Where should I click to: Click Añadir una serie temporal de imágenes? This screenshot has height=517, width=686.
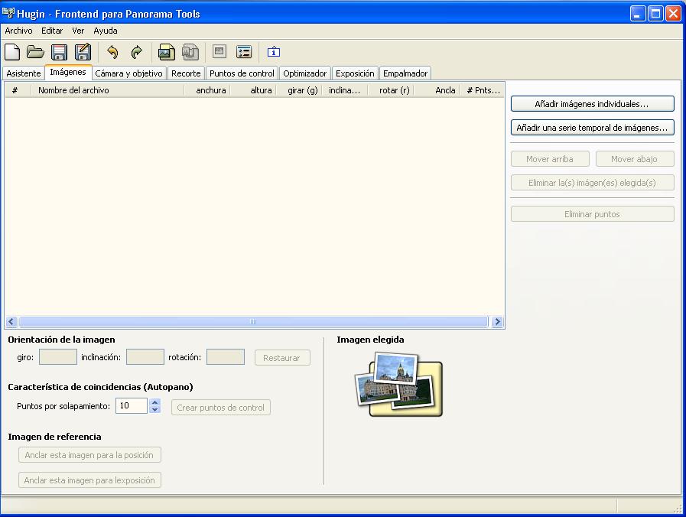593,128
